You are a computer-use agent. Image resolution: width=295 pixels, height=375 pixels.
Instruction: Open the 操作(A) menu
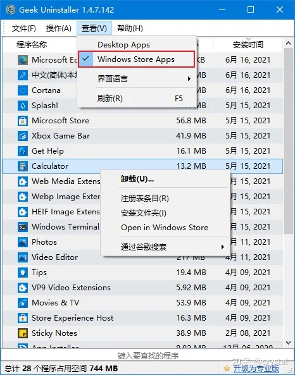tap(59, 28)
